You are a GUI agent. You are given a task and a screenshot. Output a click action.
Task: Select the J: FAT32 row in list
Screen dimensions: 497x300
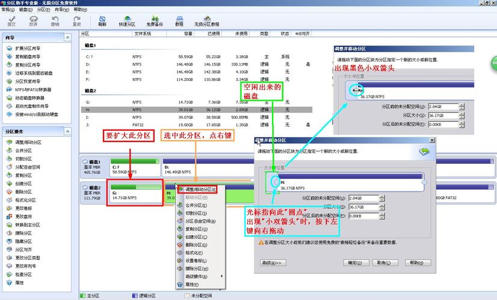(x=197, y=125)
